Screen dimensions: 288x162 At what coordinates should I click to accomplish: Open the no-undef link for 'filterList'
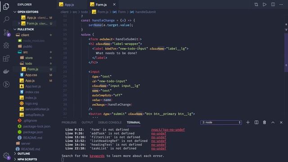pos(158,137)
